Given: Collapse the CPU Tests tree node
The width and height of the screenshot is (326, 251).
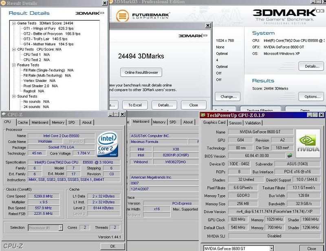Looking at the screenshot, I should [x=14, y=49].
